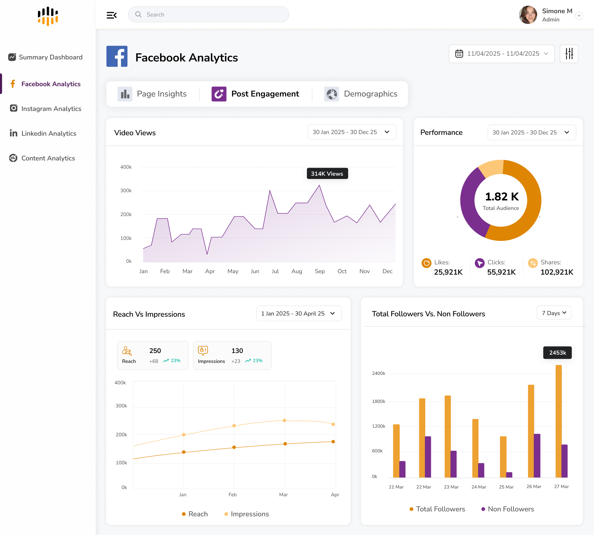Screen dimensions: 594x535
Task: Click the Clicks cursor icon
Action: pos(480,263)
